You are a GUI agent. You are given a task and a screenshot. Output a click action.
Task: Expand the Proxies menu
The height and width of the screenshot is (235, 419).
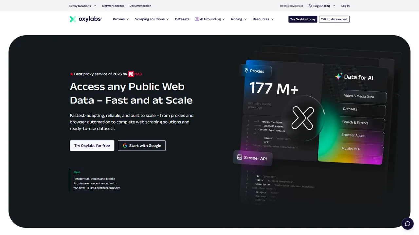(x=121, y=19)
